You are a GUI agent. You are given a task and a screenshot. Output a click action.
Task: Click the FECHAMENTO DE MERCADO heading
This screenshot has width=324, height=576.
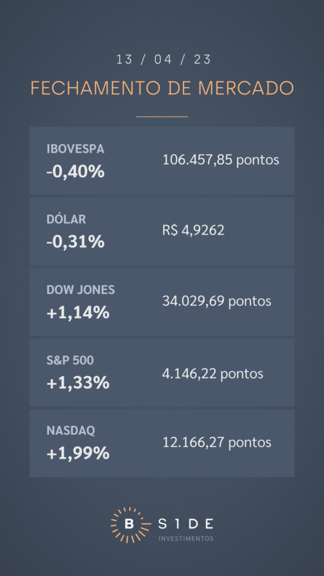click(162, 88)
